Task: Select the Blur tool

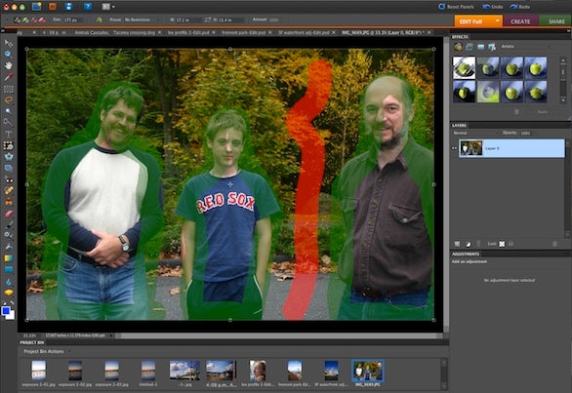Action: coord(8,282)
